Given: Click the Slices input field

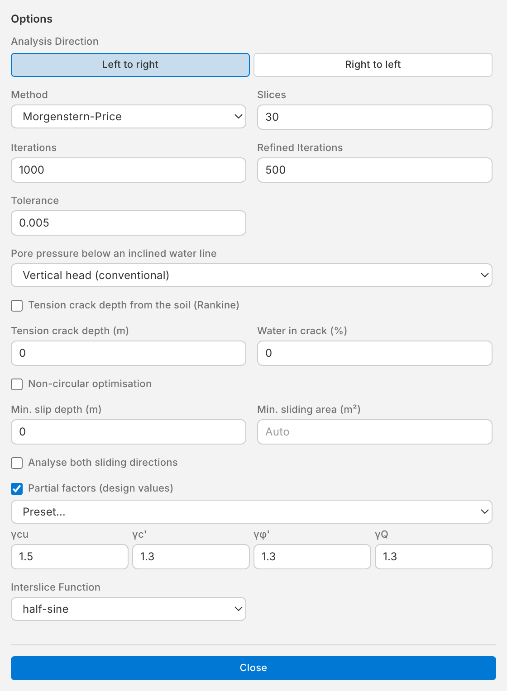Looking at the screenshot, I should point(375,117).
